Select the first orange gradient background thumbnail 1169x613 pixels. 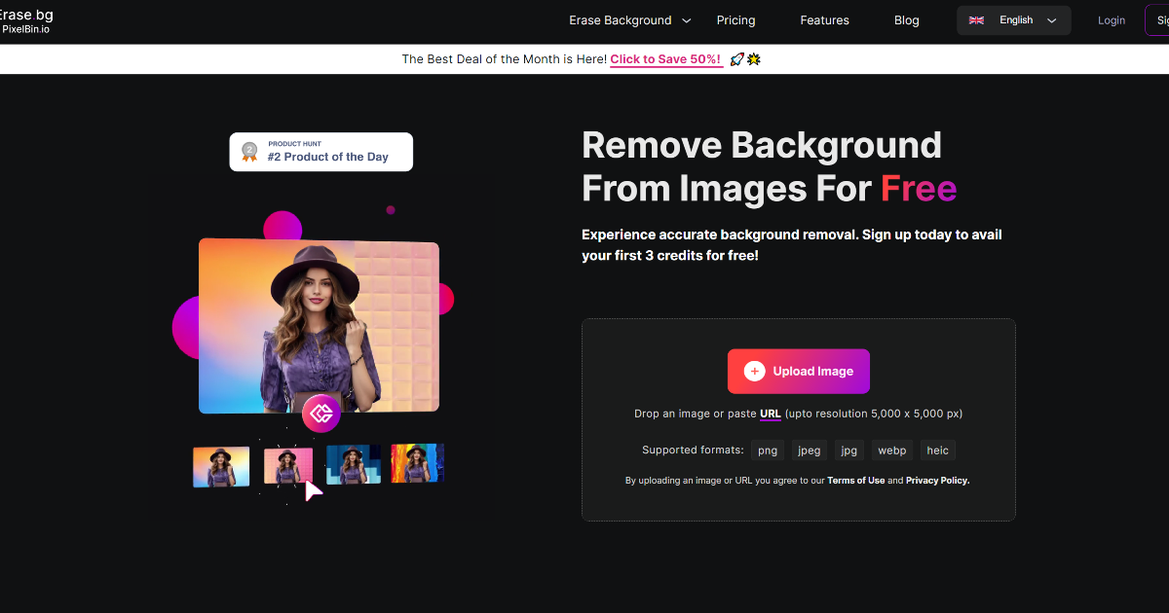click(221, 466)
